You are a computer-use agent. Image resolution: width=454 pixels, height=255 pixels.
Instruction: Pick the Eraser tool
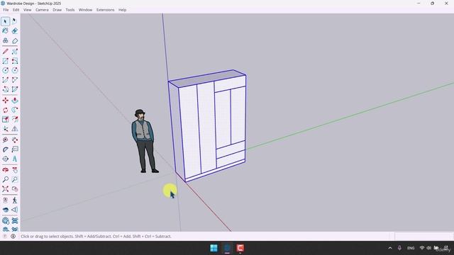coord(14,30)
